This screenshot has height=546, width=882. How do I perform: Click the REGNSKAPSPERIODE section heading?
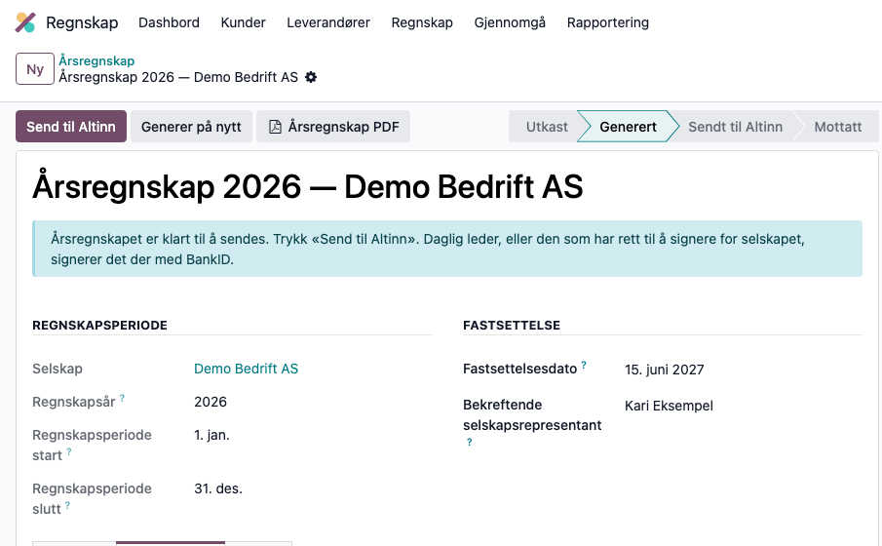tap(100, 326)
